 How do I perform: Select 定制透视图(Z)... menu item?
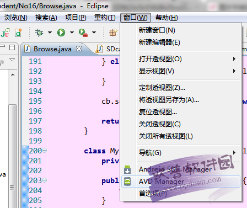click(181, 88)
